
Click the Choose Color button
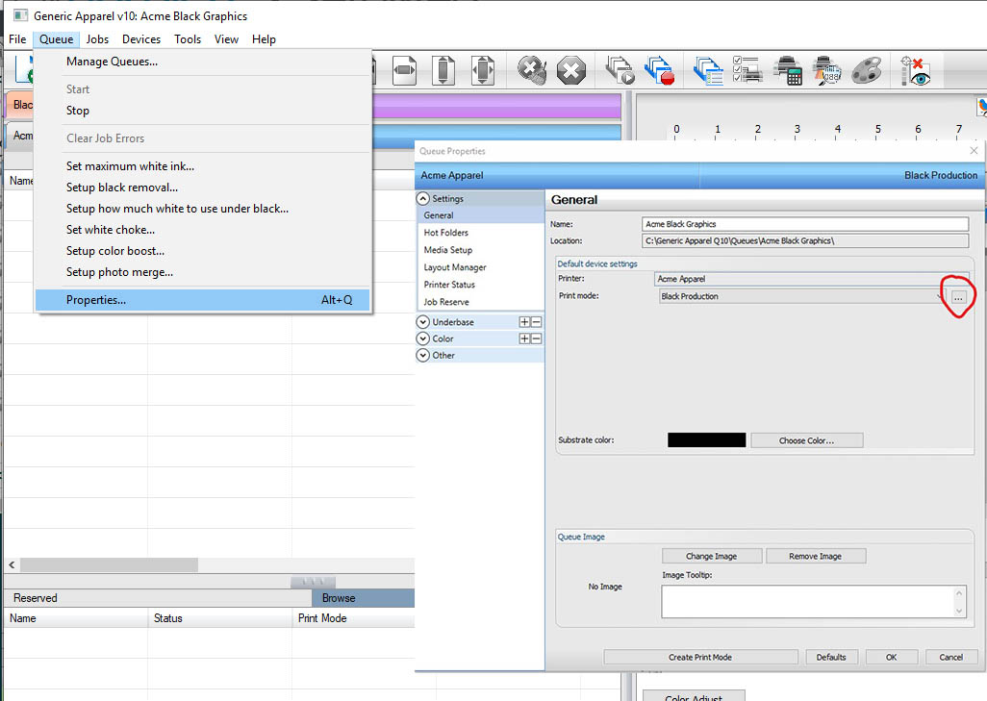pos(806,440)
